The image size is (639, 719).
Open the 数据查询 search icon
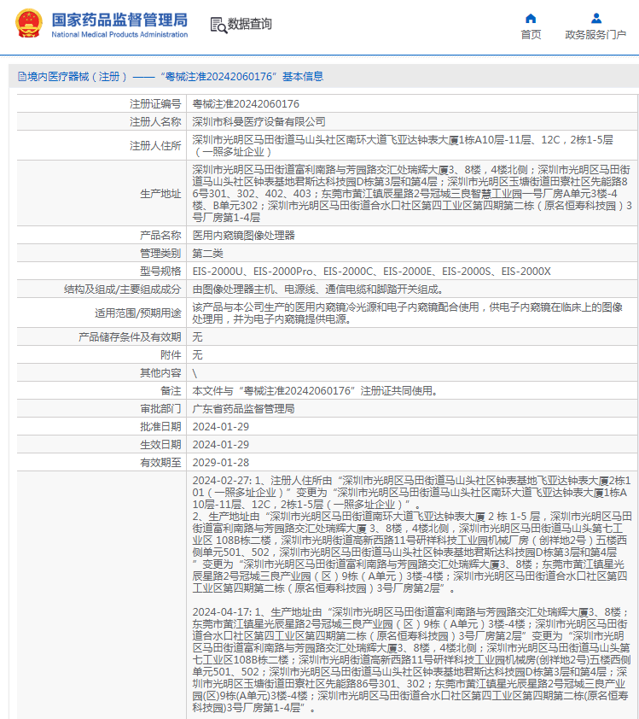[x=218, y=25]
